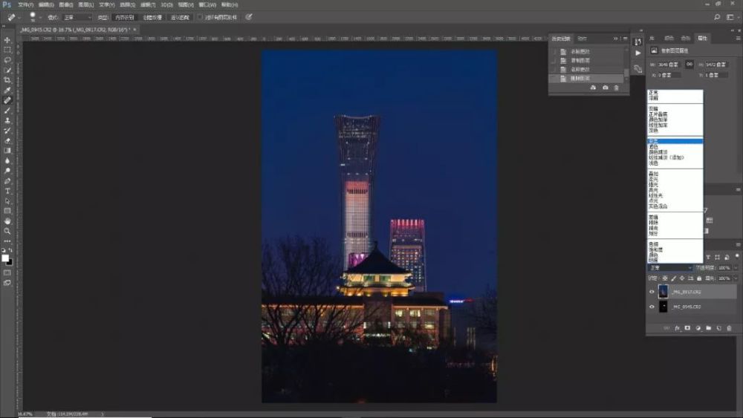Switch to the 动作 panel tab

click(x=583, y=39)
